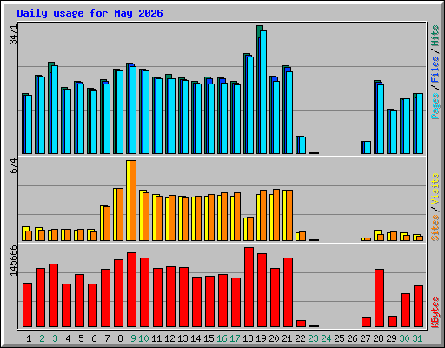445x348 pixels.
Task: Click day 30 on the x-axis
Action: click(x=404, y=338)
